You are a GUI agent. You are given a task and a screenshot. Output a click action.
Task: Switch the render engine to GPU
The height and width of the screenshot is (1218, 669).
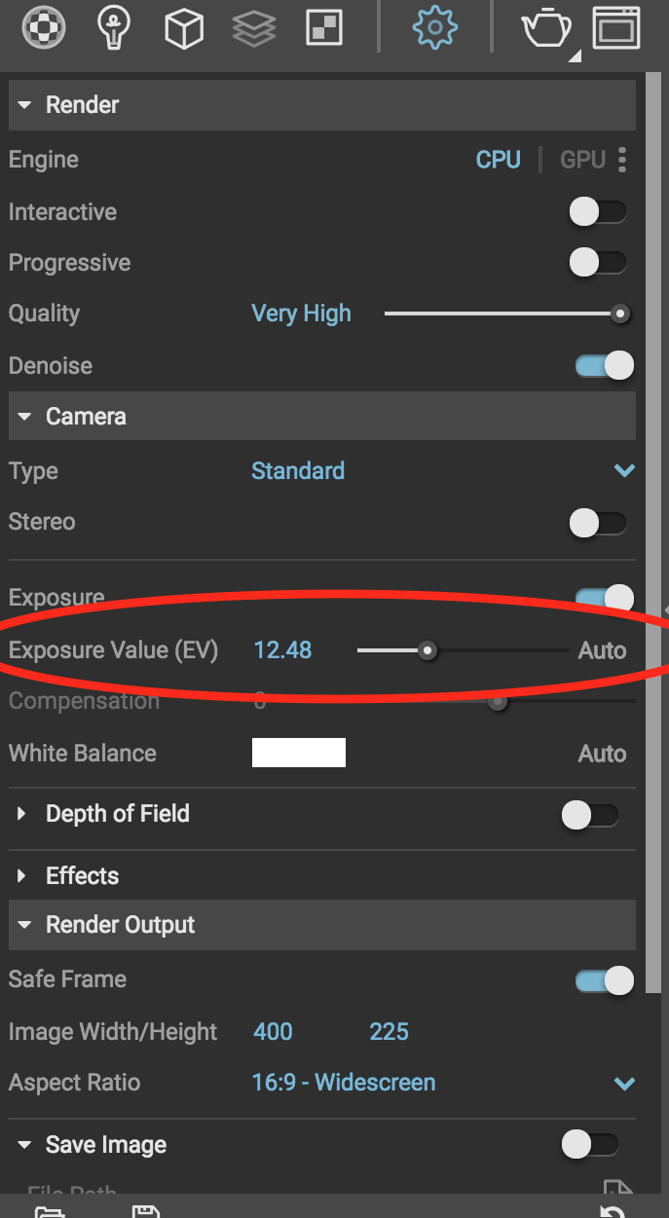(x=582, y=160)
